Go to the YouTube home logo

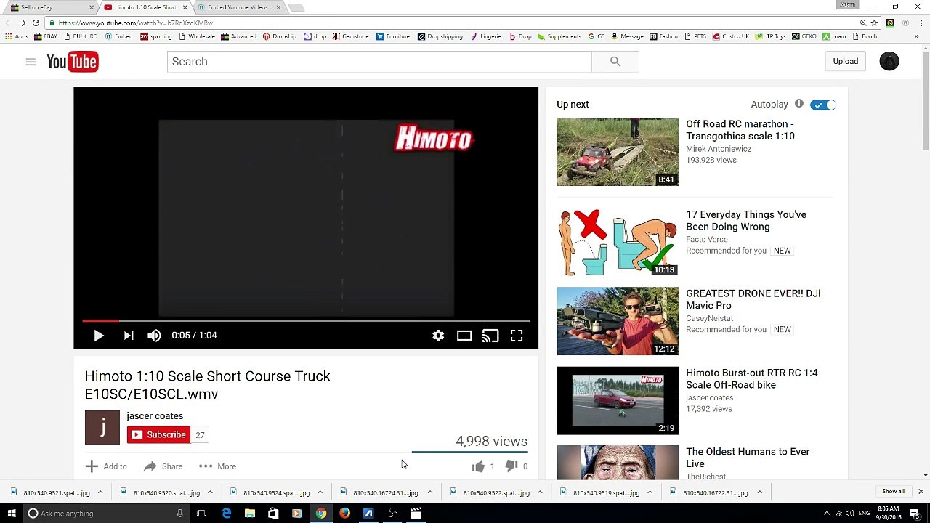tap(73, 62)
